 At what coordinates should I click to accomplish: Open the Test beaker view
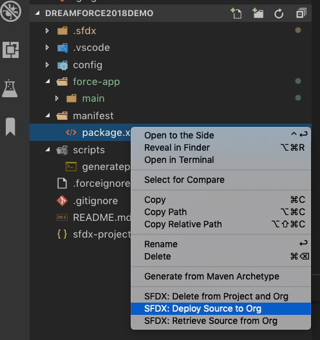[x=10, y=88]
